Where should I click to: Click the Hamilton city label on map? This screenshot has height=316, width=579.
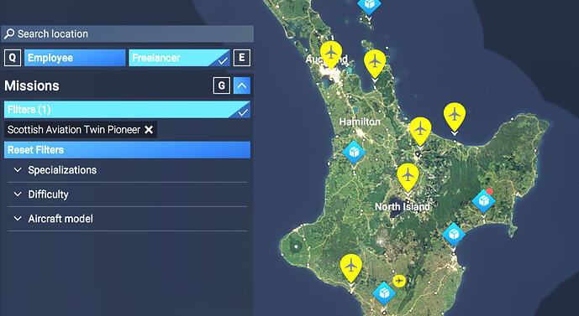pos(360,122)
